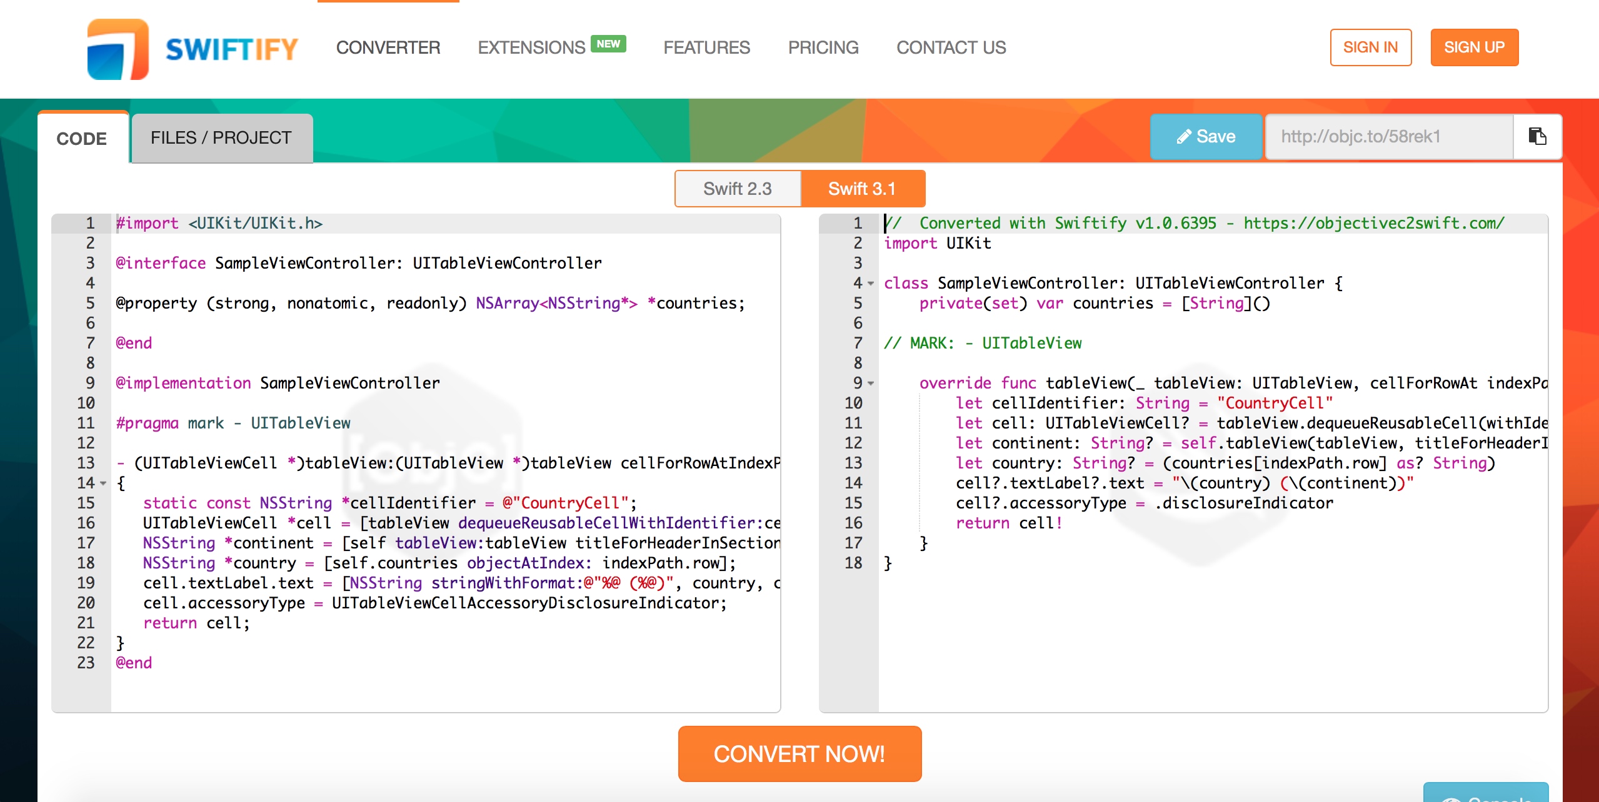Click the 'cell?.accessoryType = .disclosureIndicator' line

1144,503
